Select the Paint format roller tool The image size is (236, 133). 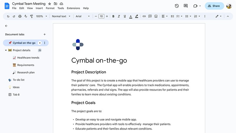click(32, 16)
